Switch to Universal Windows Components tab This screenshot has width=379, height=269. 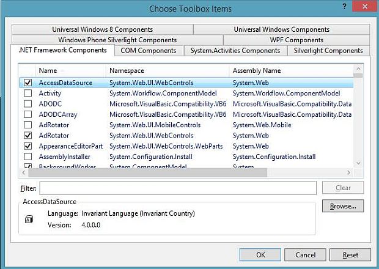pos(282,29)
